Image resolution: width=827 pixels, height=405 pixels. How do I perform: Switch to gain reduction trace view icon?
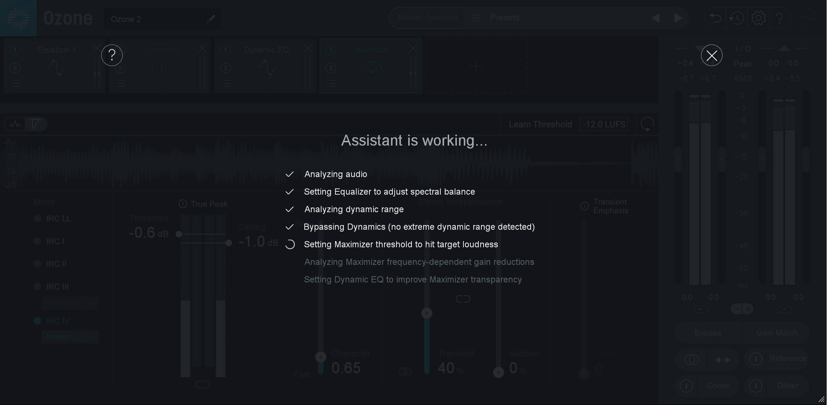click(35, 124)
